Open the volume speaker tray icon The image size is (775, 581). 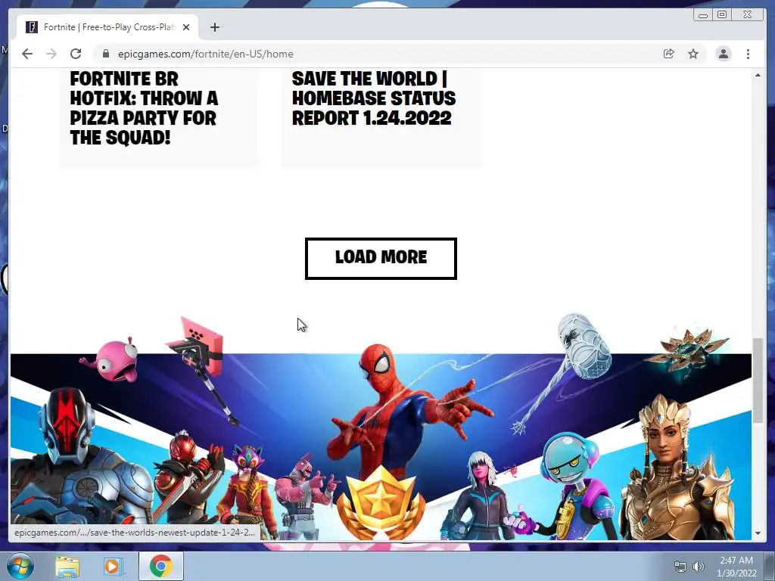coord(698,567)
